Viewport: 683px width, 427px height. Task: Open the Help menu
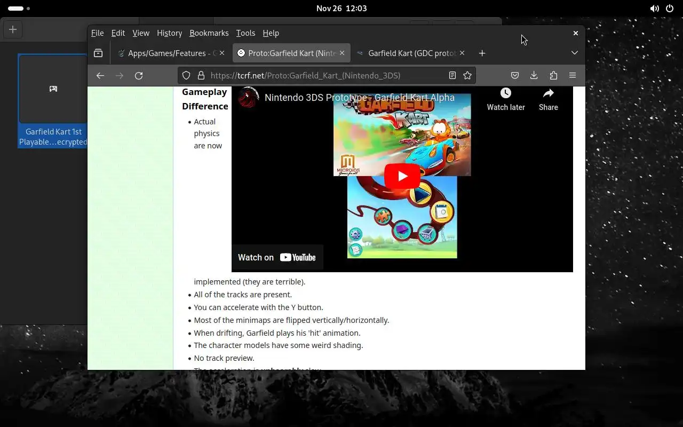[271, 33]
